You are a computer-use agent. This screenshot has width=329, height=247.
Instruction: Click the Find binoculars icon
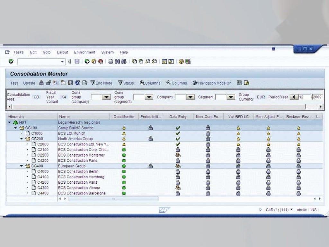coord(117,61)
